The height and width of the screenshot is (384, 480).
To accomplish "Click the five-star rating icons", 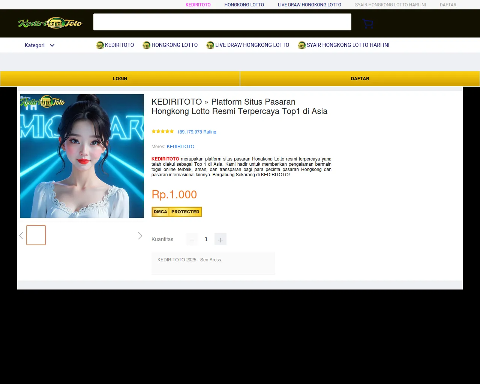I will tap(163, 131).
